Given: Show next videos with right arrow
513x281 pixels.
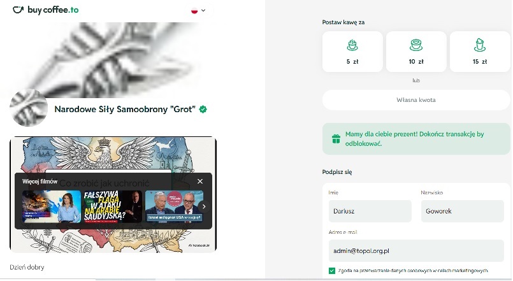Looking at the screenshot, I should pos(204,206).
